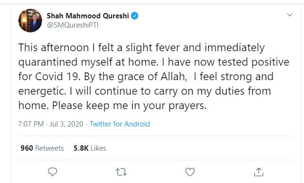
Task: Click the Twitter for Android source link
Action: click(120, 124)
